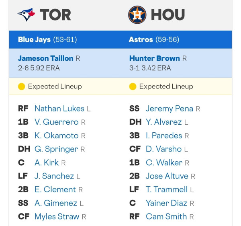The width and height of the screenshot is (241, 226).
Task: Open Jameson Taillon pitcher profile
Action: (46, 58)
